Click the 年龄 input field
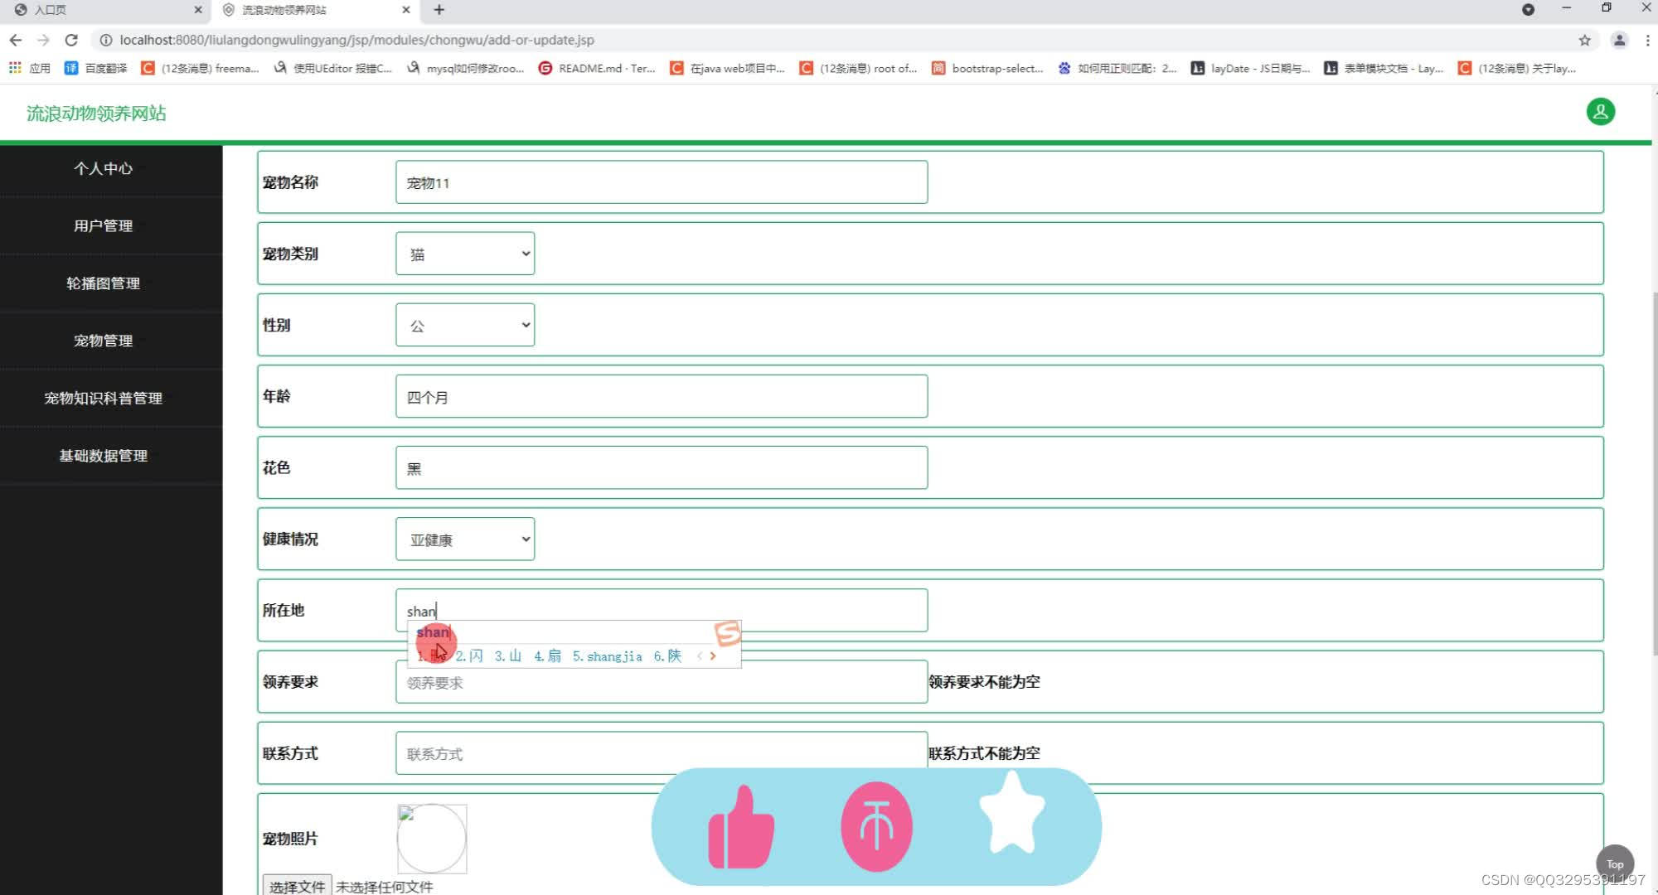Screen dimensions: 1658x895 [x=662, y=396]
